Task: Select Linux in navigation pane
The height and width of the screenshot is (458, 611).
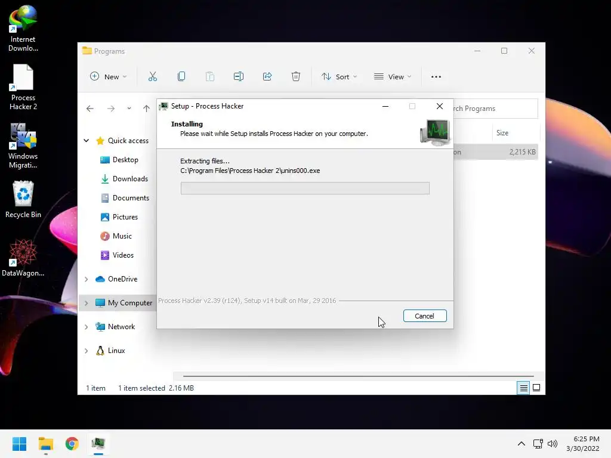Action: (x=116, y=351)
